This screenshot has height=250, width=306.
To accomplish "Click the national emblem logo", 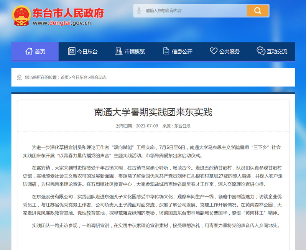I will click(21, 16).
